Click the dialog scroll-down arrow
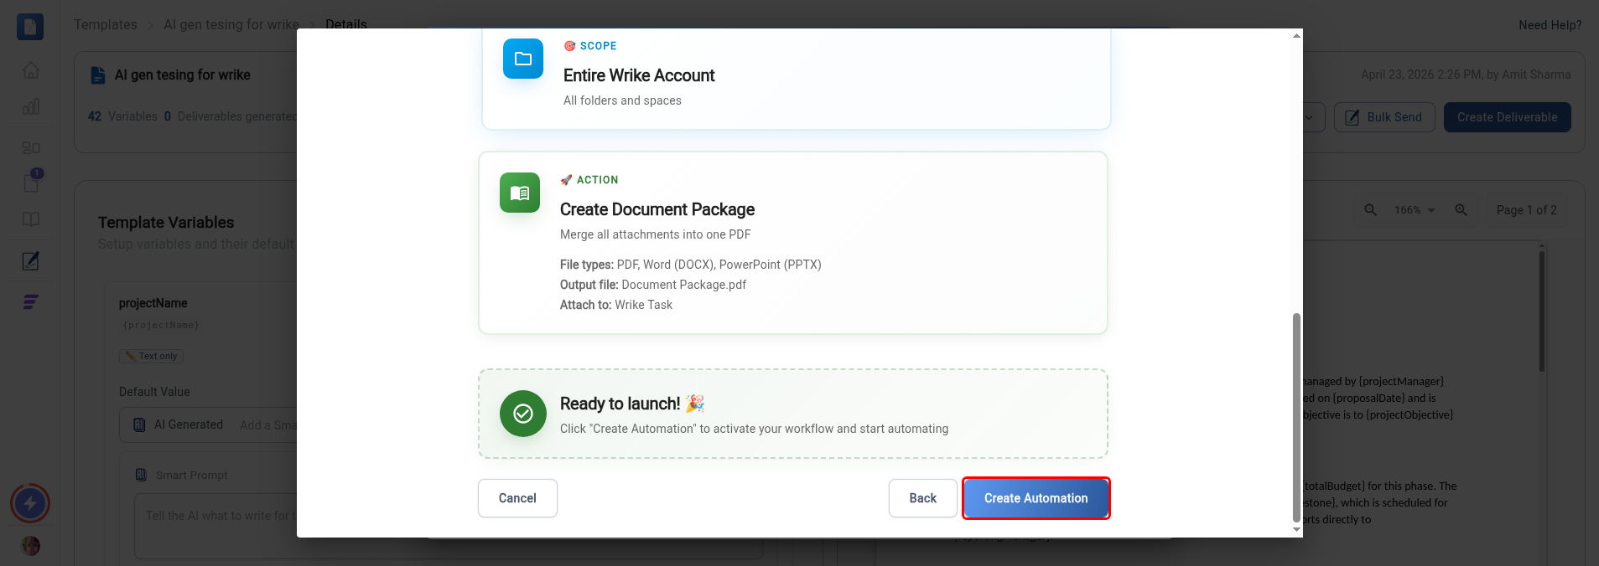Image resolution: width=1599 pixels, height=566 pixels. click(x=1296, y=530)
